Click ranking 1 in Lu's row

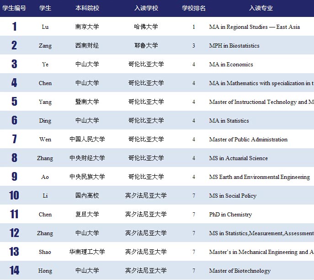(x=194, y=27)
